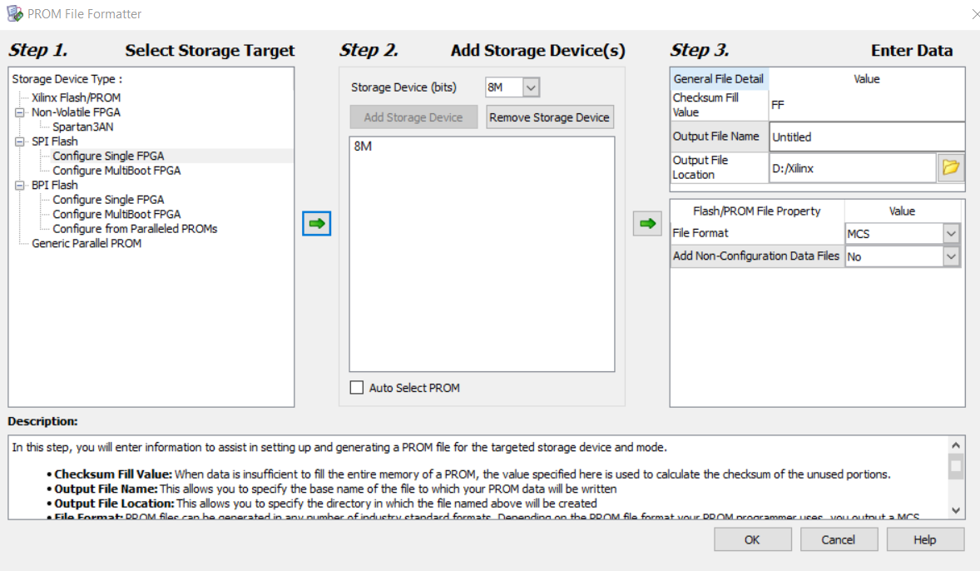The height and width of the screenshot is (571, 980).
Task: Open Storage Device bits dropdown
Action: [531, 87]
